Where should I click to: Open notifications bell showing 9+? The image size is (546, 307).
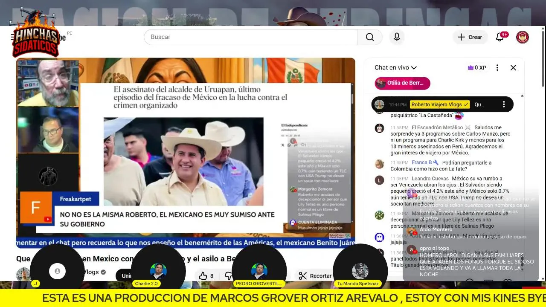click(x=500, y=37)
